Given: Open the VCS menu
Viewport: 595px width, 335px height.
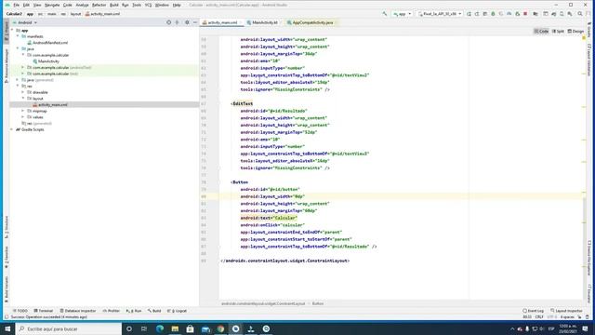Looking at the screenshot, I should [148, 5].
